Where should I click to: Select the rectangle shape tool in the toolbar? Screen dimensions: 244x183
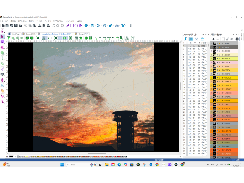(72, 26)
